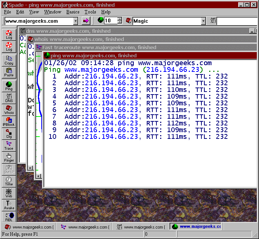Viewport: 259px width, 239px height.
Task: Click the ping count globe icon in toolbar
Action: tap(100, 20)
